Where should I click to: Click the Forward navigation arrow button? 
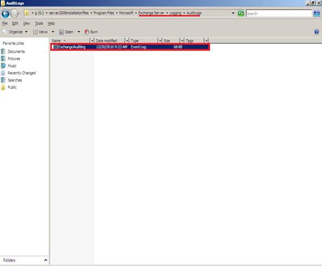14,14
